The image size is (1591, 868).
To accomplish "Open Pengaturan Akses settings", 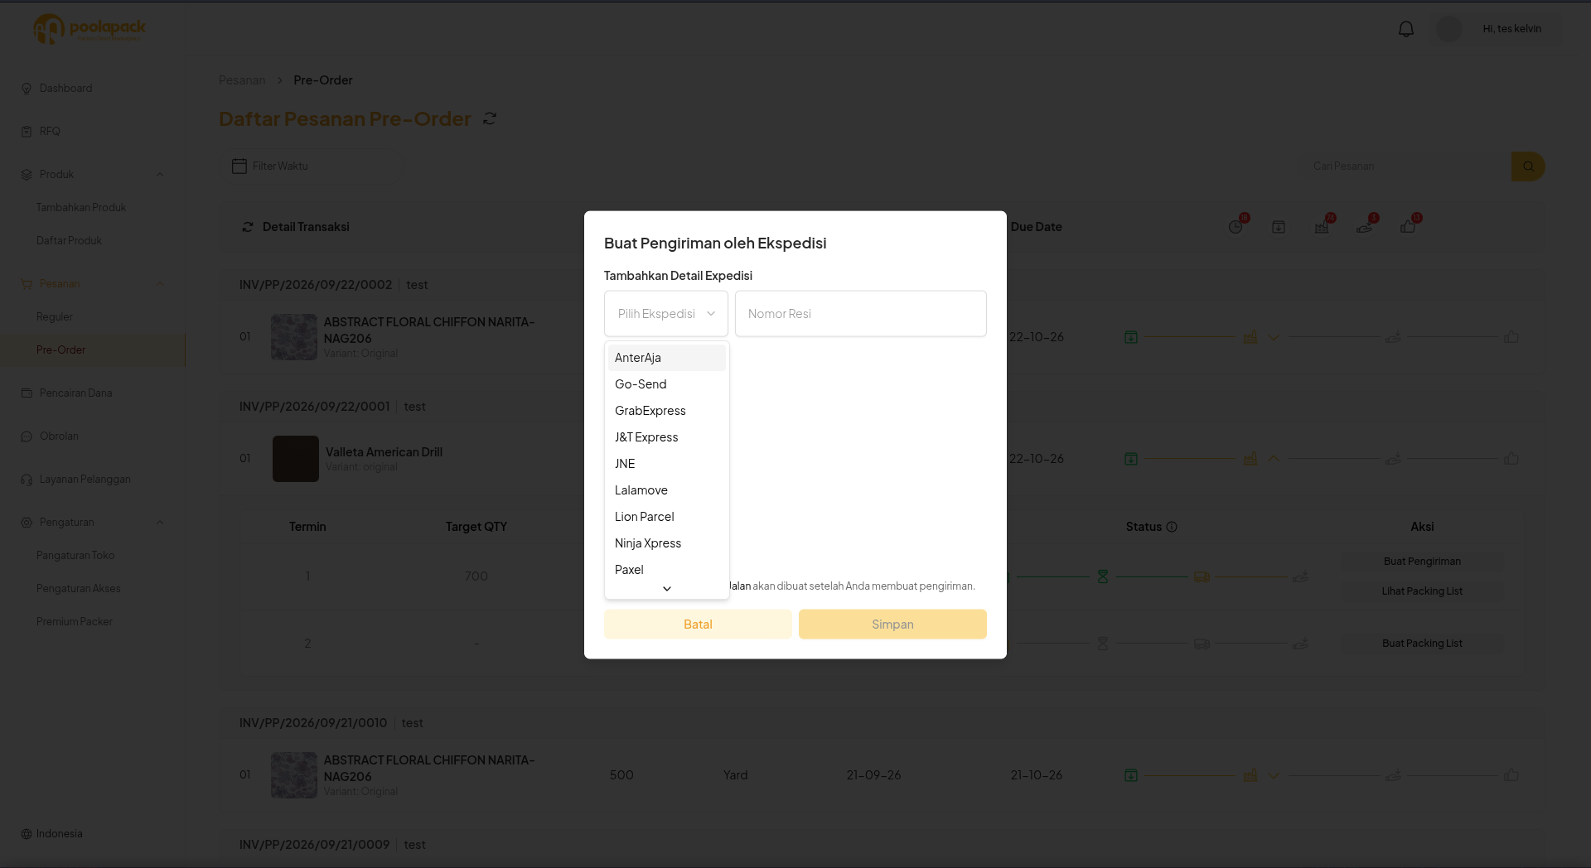I will pos(79,589).
